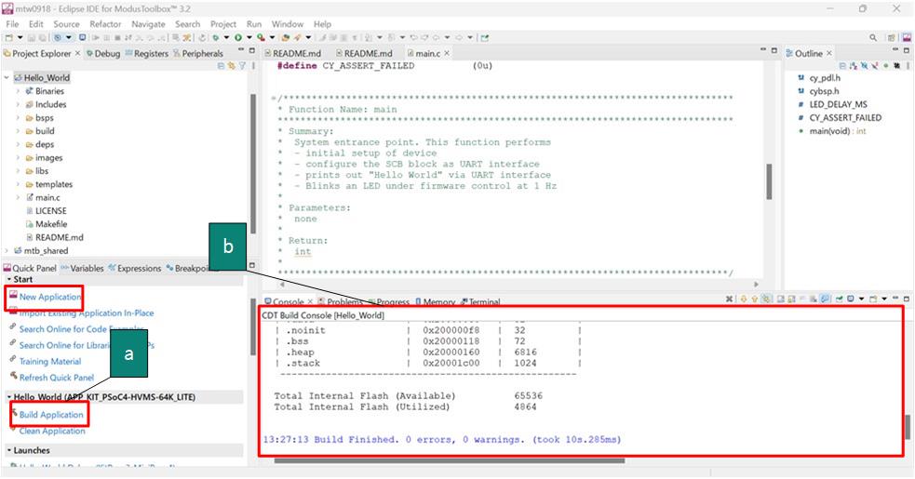Click the console horizontal scrollbar
Screen dimensions: 915x479
coord(450,461)
